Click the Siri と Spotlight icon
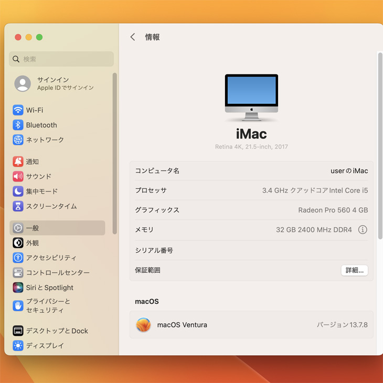 (18, 288)
